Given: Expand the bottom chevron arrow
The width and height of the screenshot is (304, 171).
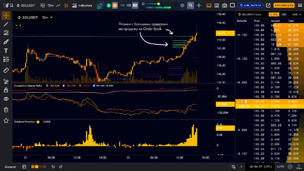Looking at the screenshot, I should tap(241, 167).
